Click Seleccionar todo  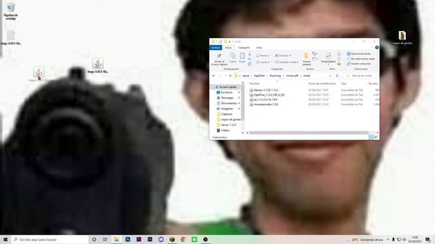(x=359, y=54)
